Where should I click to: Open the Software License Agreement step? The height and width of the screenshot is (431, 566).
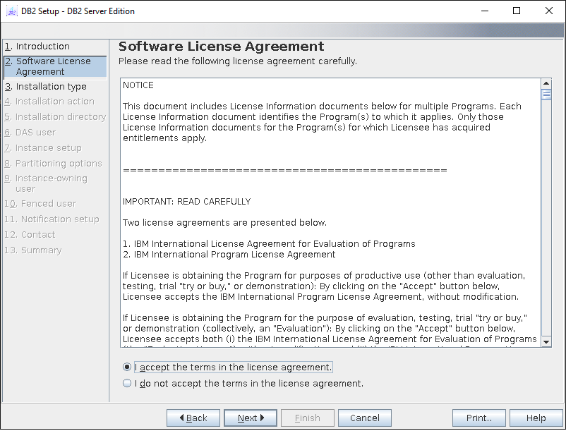click(53, 66)
